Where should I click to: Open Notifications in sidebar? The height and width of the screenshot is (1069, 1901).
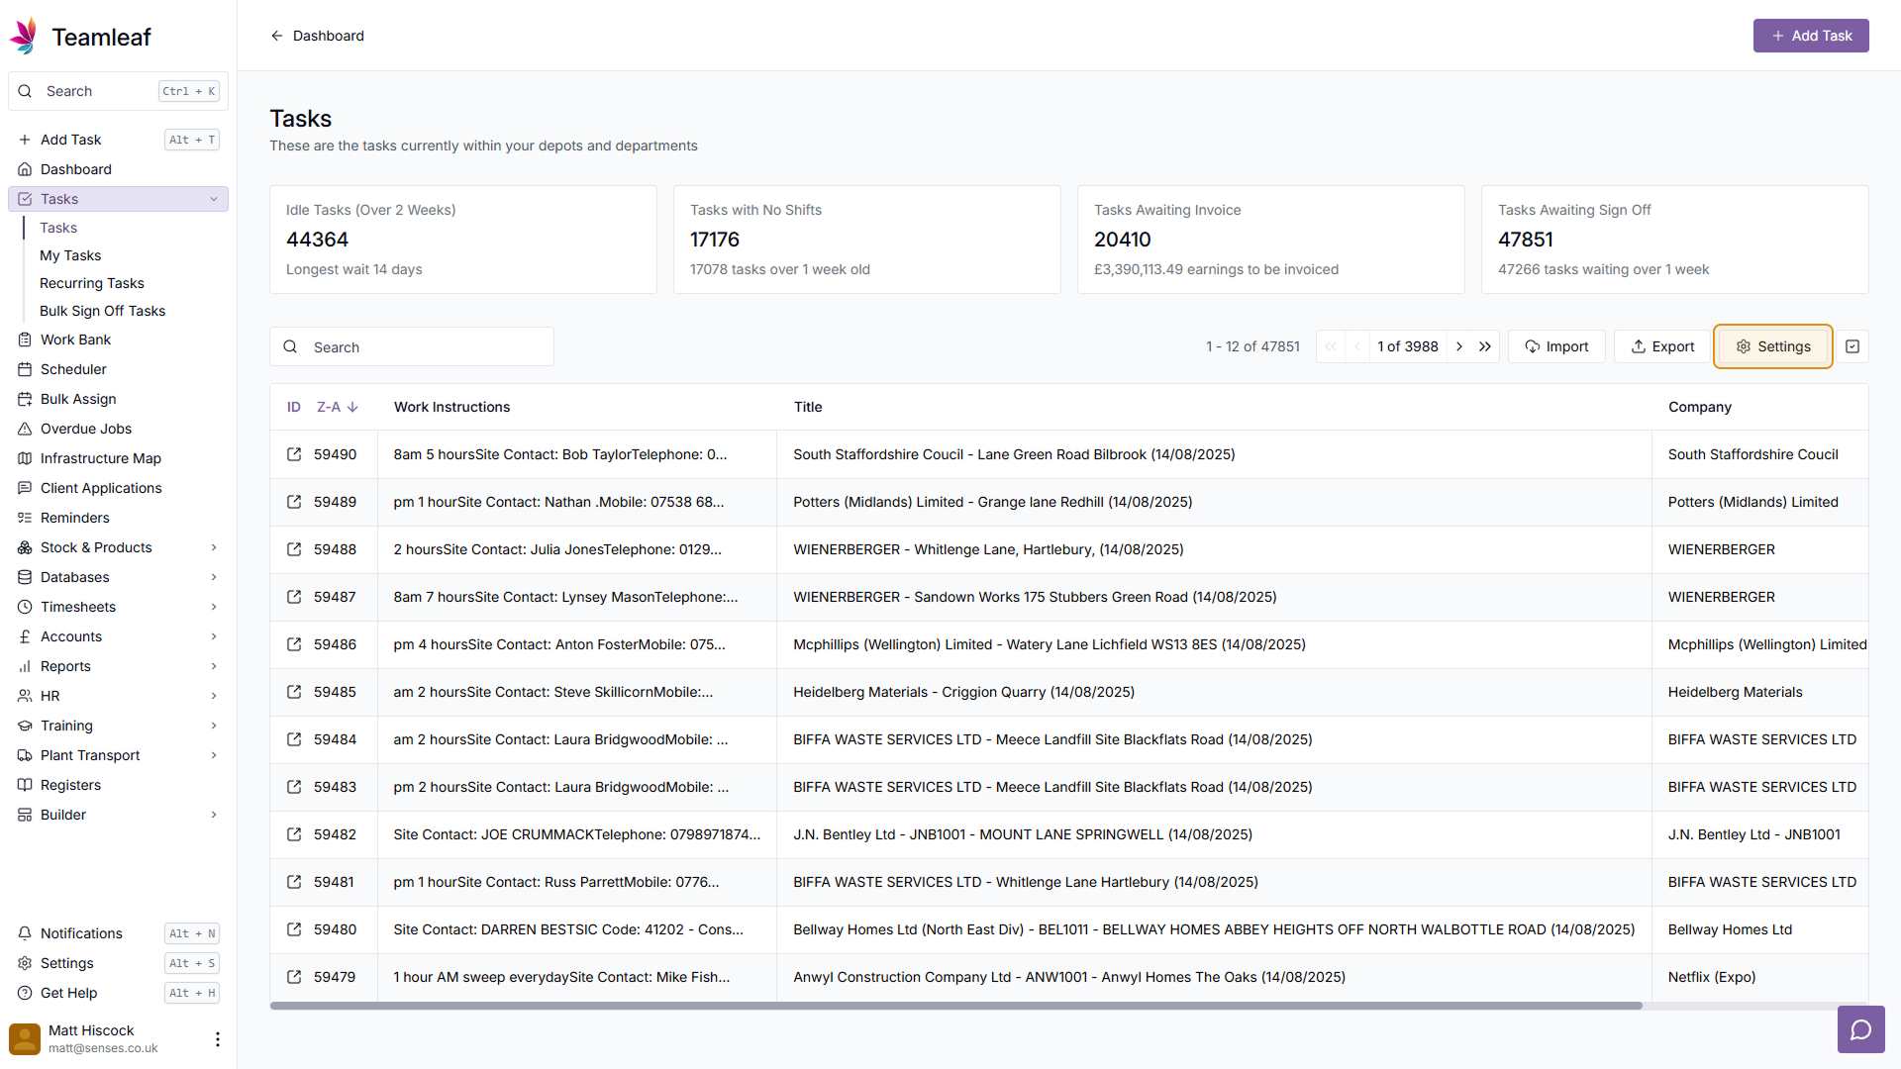[118, 933]
